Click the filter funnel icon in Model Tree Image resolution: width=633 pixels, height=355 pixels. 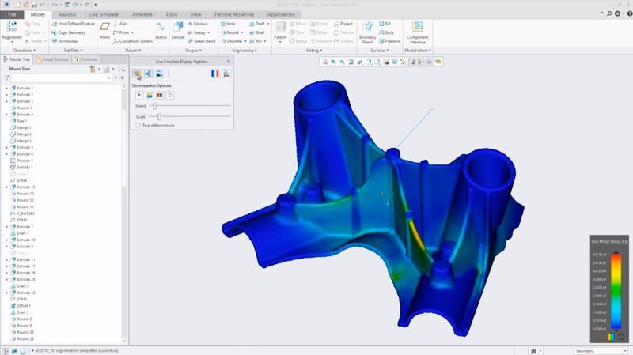coord(6,77)
